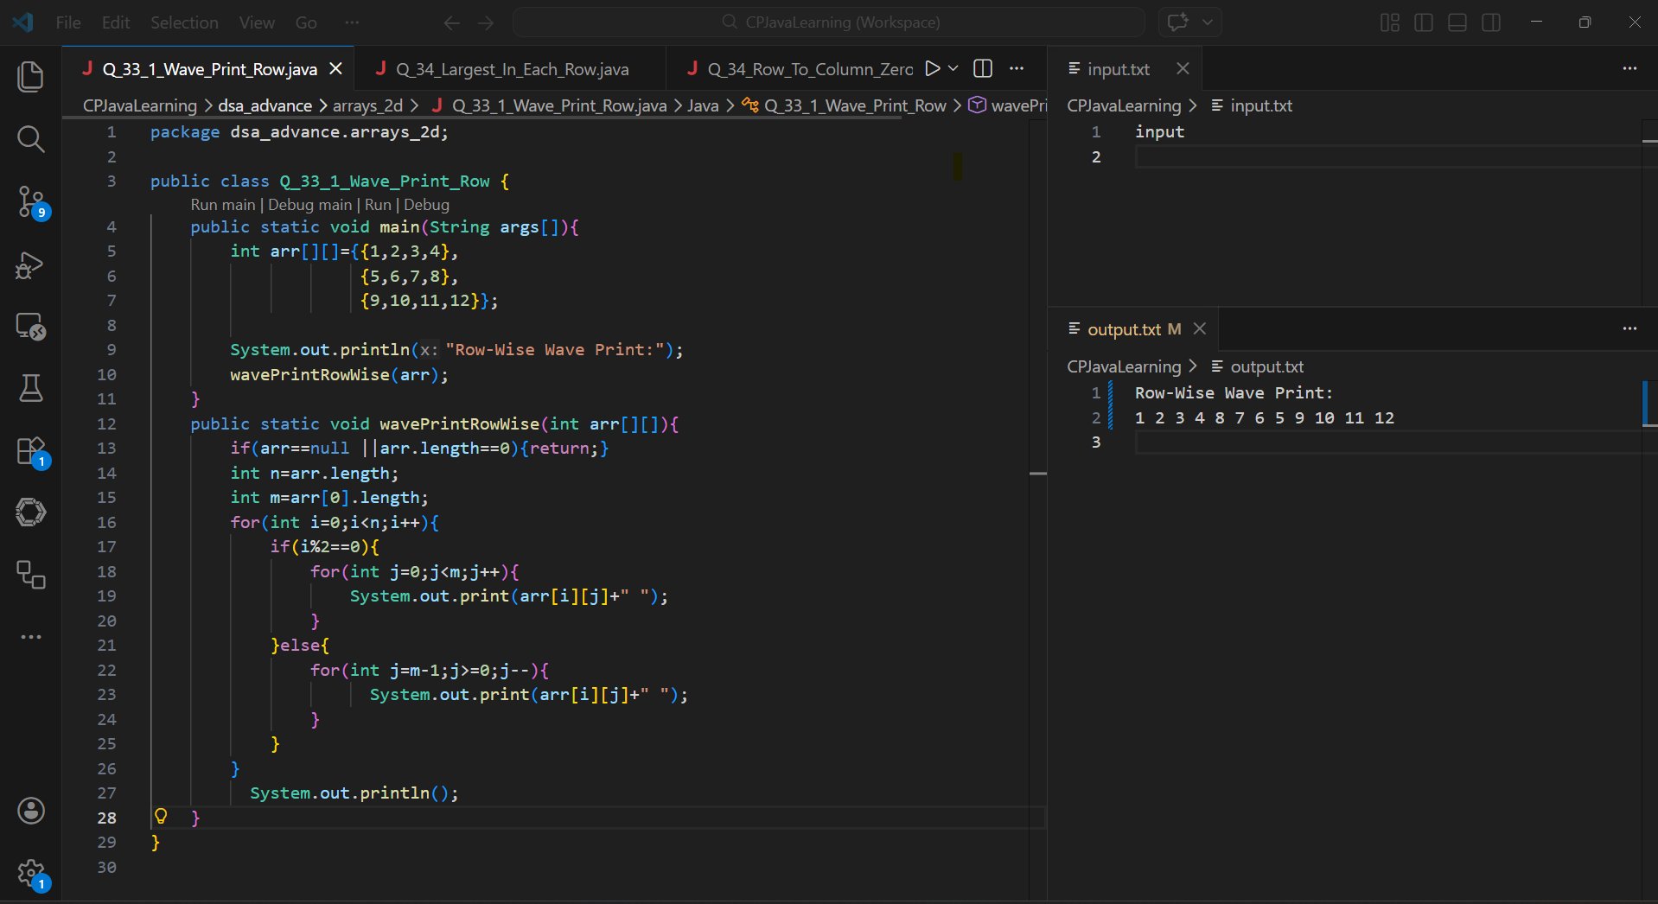Open the Explorer view in activity bar
Image resolution: width=1658 pixels, height=904 pixels.
(31, 77)
